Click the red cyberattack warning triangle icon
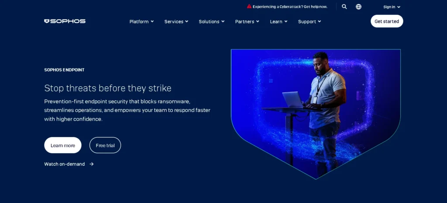The width and height of the screenshot is (447, 203). (x=249, y=6)
